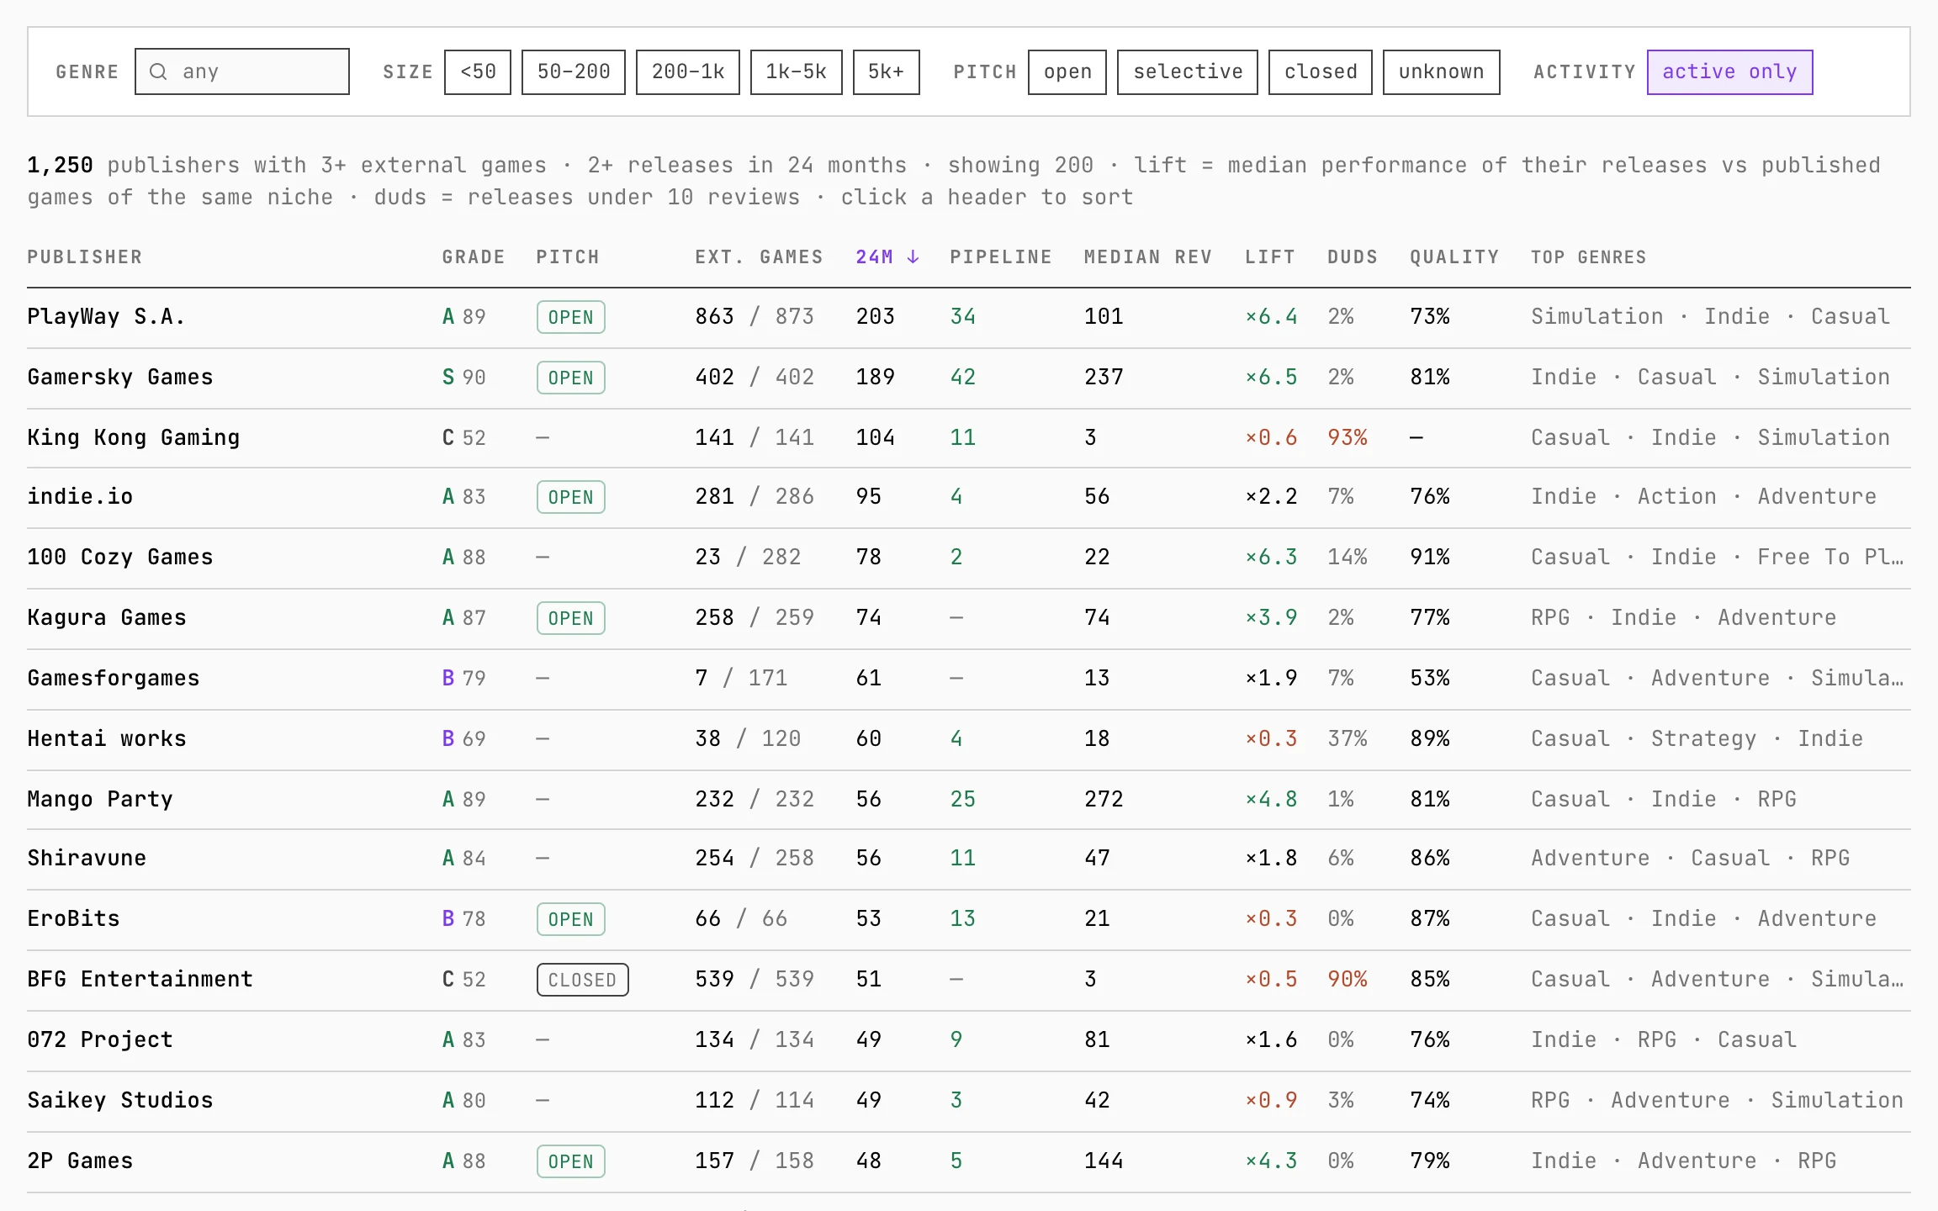The height and width of the screenshot is (1211, 1938).
Task: Click the S 90 grade for Gamersky Games
Action: click(x=463, y=377)
